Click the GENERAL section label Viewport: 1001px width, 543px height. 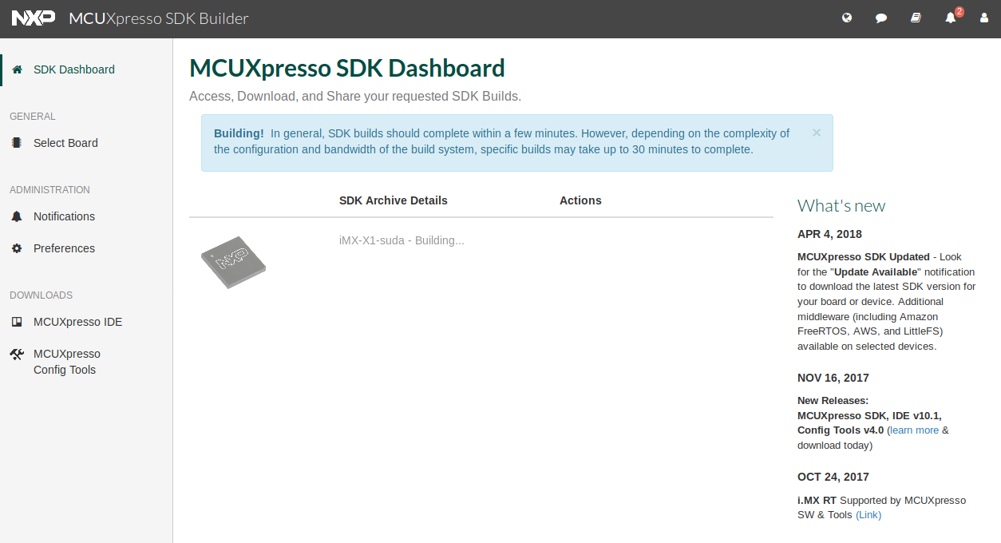(x=33, y=117)
